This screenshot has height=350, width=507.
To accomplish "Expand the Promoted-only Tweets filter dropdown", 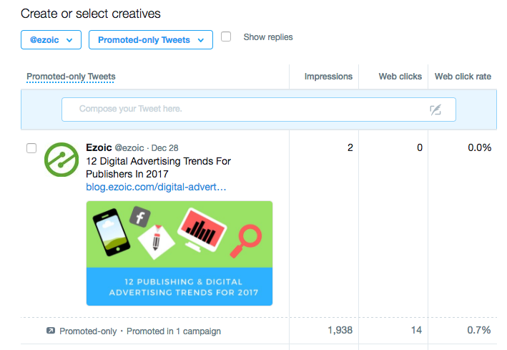I will [x=151, y=40].
